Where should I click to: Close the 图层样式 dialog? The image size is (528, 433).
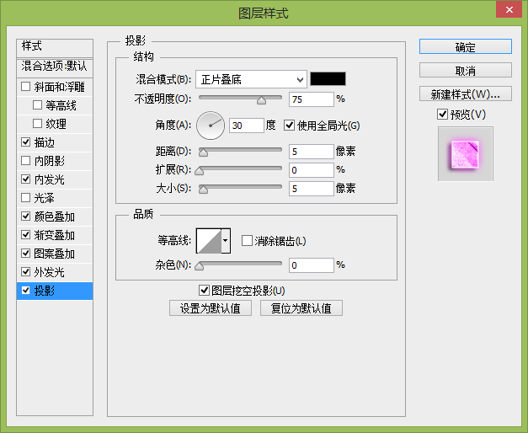click(509, 9)
